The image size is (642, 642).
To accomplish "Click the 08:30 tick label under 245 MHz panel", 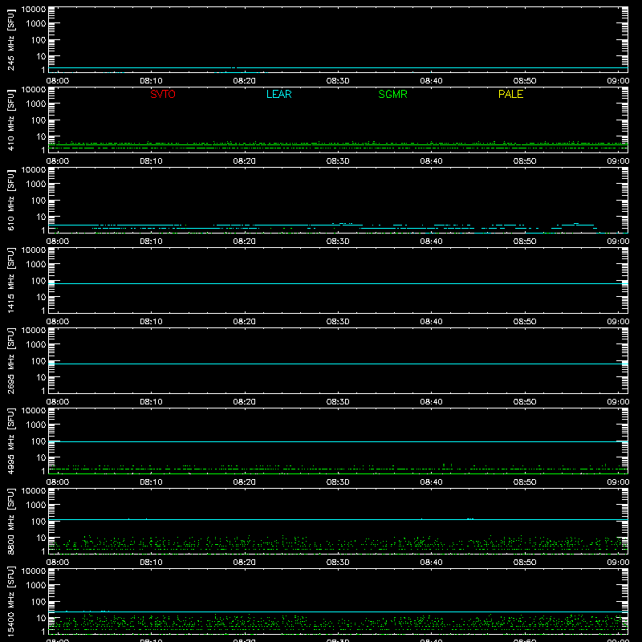I will 338,81.
